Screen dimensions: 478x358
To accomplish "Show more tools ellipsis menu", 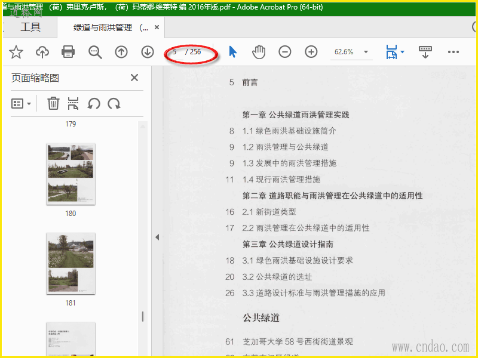I will coord(454,52).
